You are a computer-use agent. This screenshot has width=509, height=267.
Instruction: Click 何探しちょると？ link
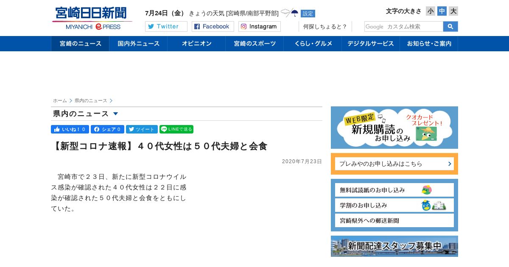click(325, 27)
